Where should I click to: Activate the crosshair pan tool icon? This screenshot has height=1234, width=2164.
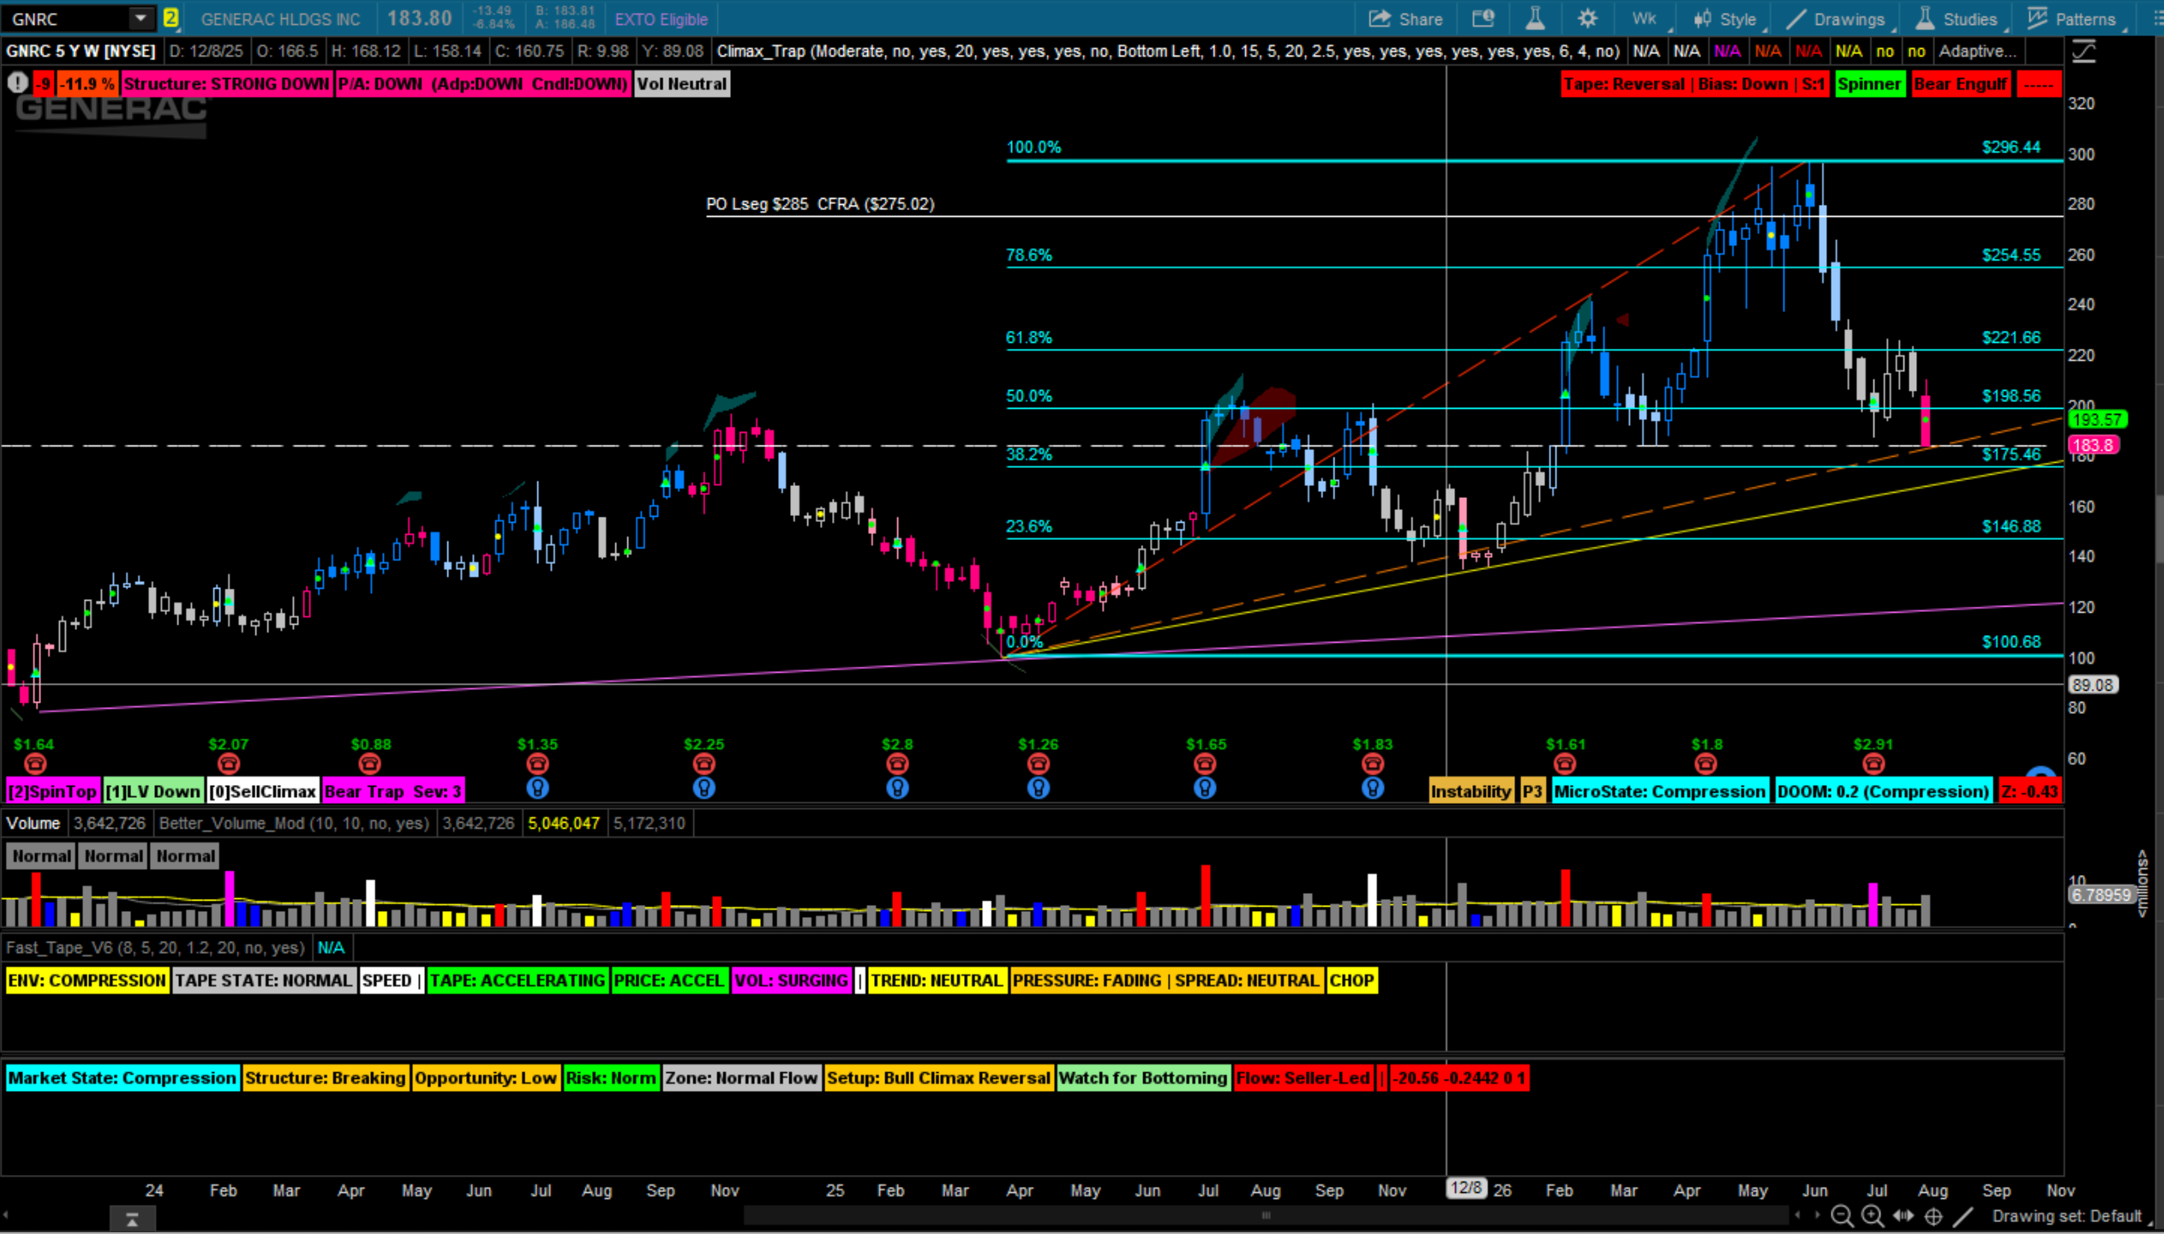(1933, 1216)
